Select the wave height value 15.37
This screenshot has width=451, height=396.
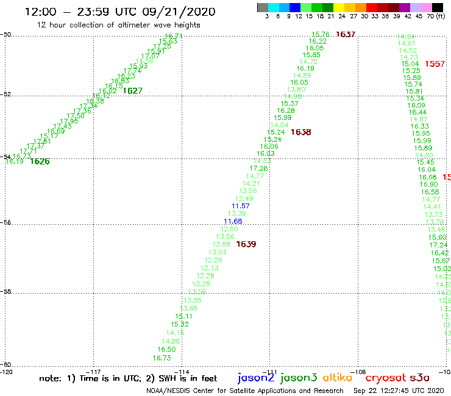(289, 104)
